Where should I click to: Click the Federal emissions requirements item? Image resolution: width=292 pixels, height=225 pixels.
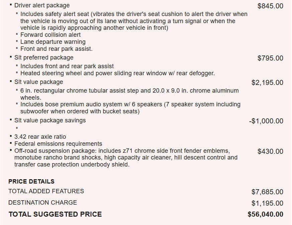point(58,144)
